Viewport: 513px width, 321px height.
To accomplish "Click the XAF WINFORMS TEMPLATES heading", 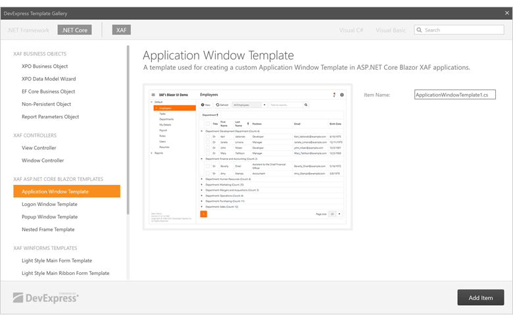I will coord(45,248).
